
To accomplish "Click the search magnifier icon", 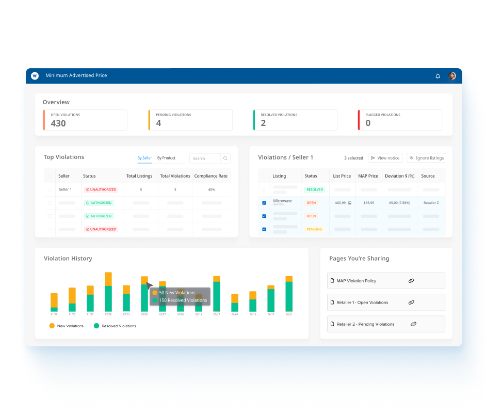I will click(225, 158).
